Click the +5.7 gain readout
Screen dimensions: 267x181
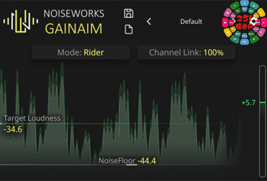tap(249, 103)
